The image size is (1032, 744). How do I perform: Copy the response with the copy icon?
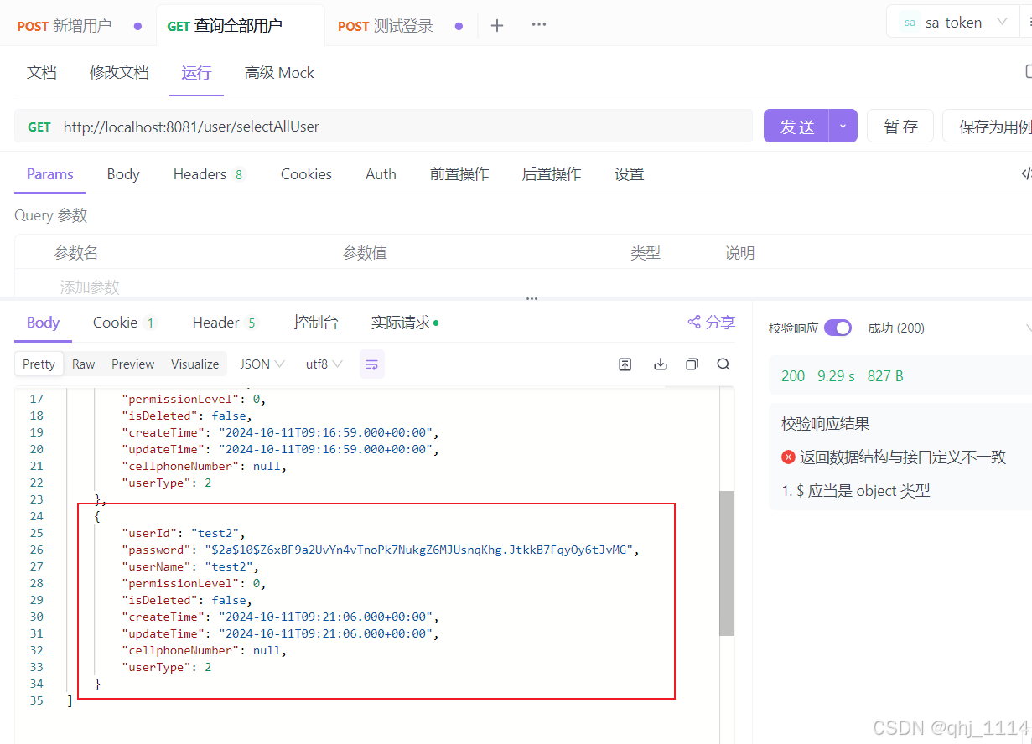point(691,364)
